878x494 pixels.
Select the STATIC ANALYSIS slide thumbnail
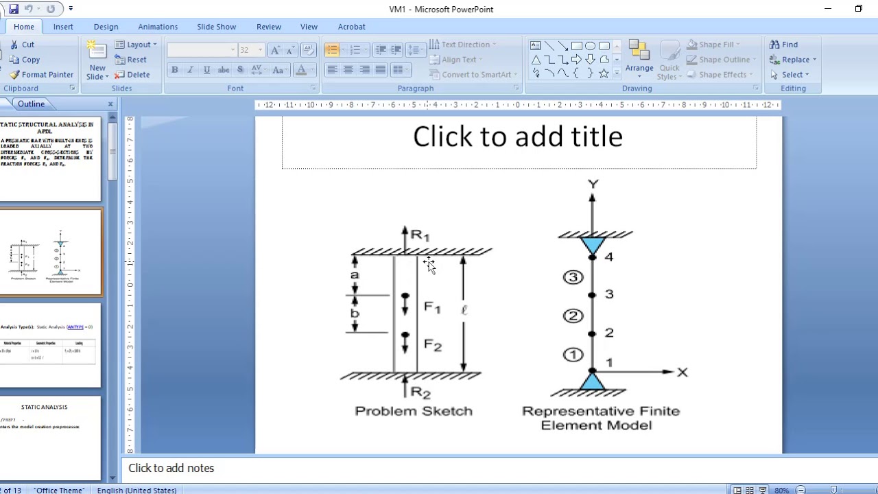pos(51,438)
